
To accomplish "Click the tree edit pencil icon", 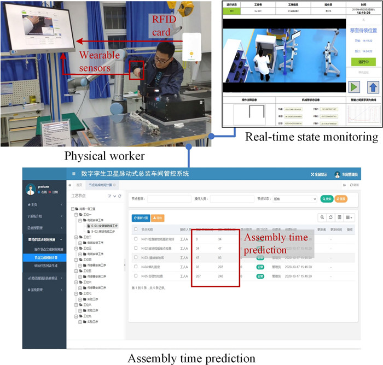I will pos(109,196).
